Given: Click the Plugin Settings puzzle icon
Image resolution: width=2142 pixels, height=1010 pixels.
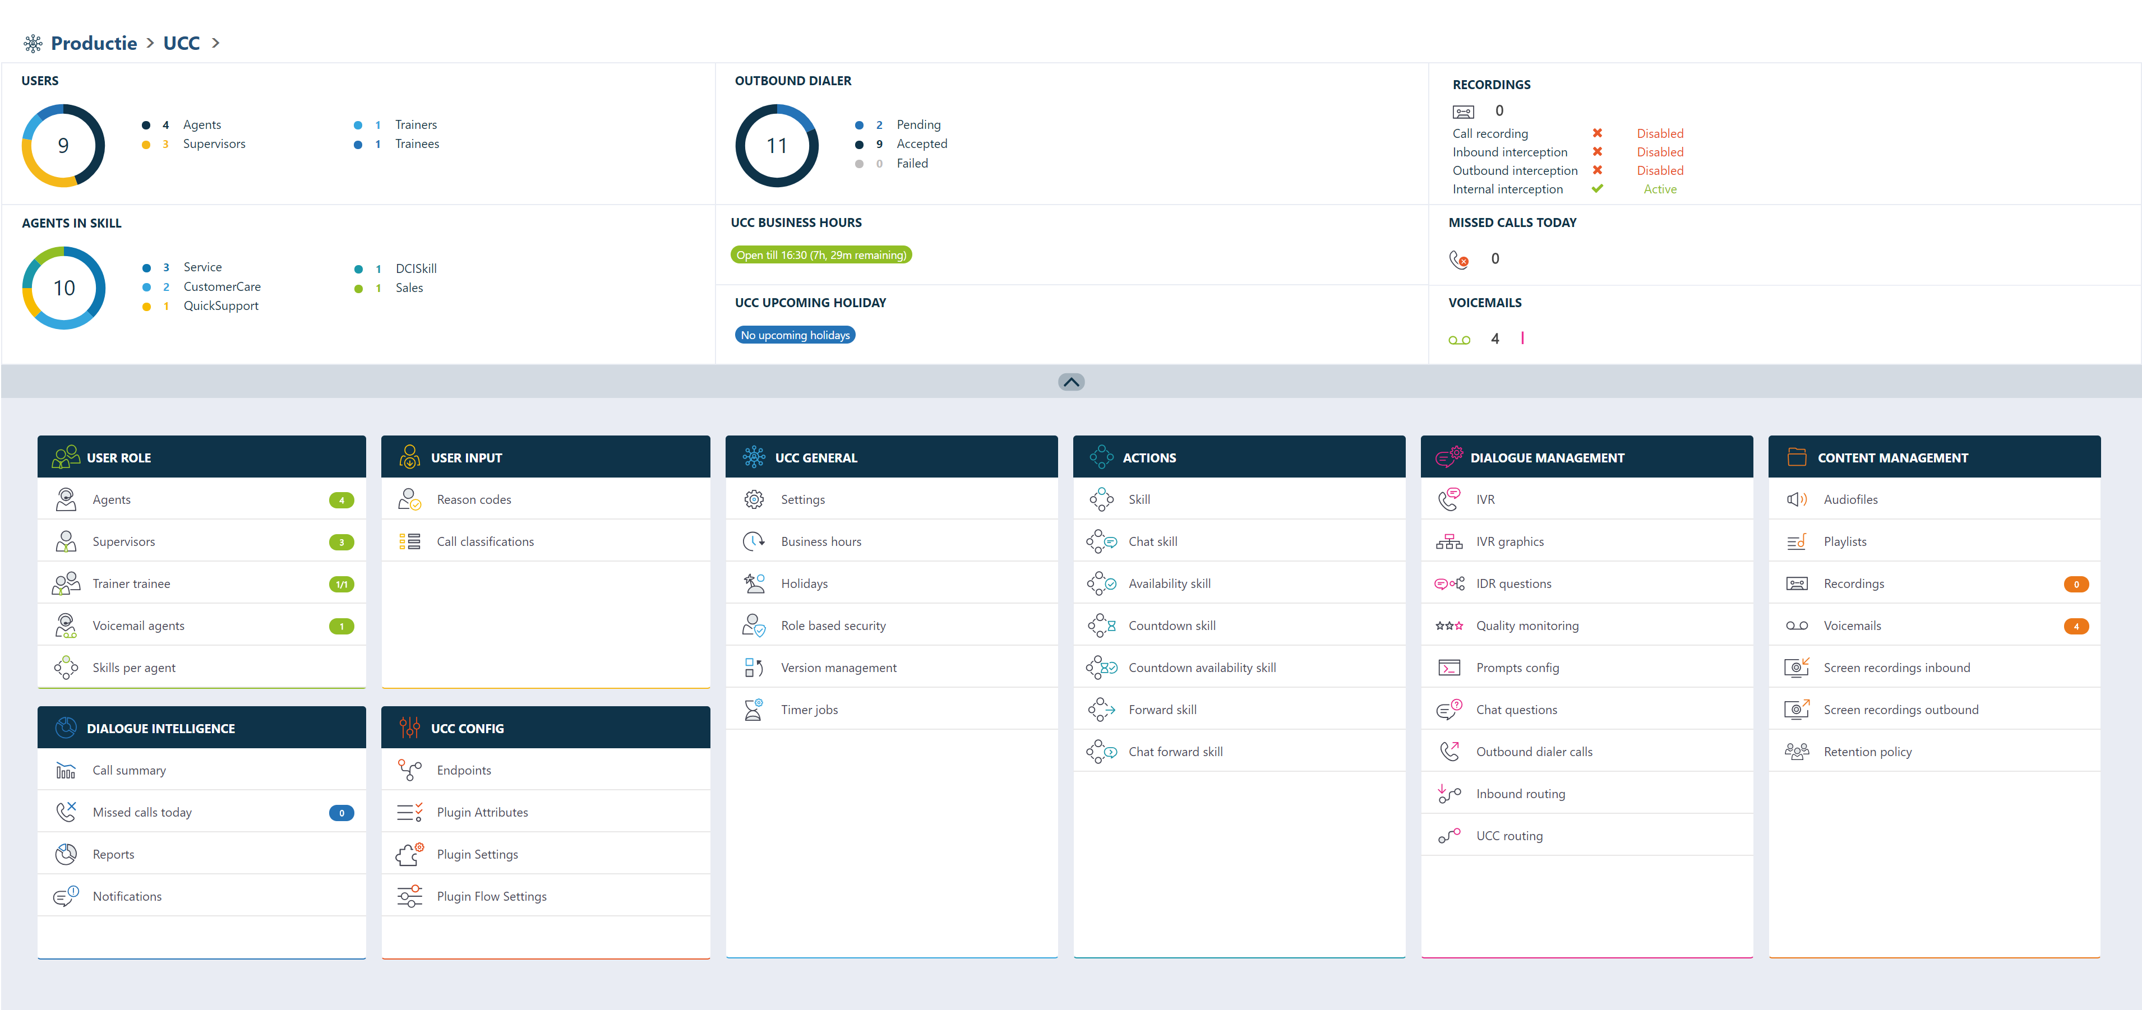Looking at the screenshot, I should click(x=409, y=855).
